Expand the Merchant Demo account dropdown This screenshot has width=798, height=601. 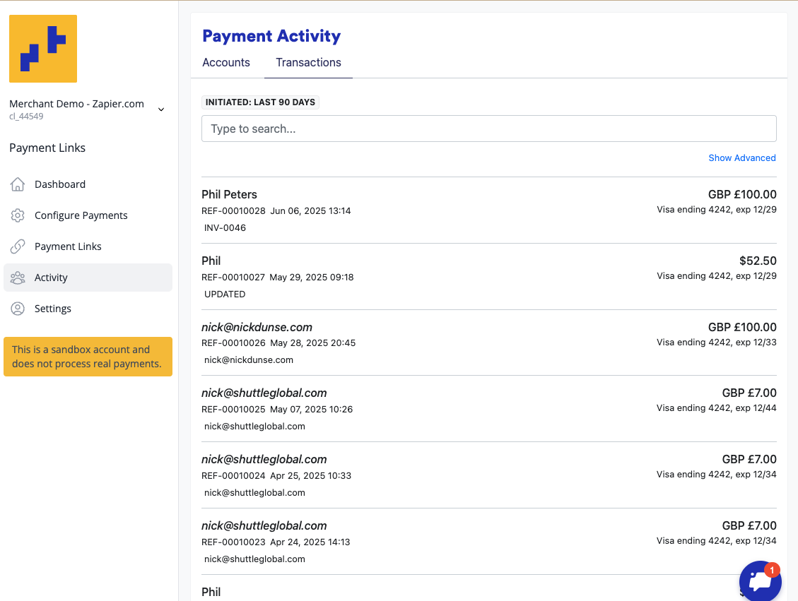161,109
